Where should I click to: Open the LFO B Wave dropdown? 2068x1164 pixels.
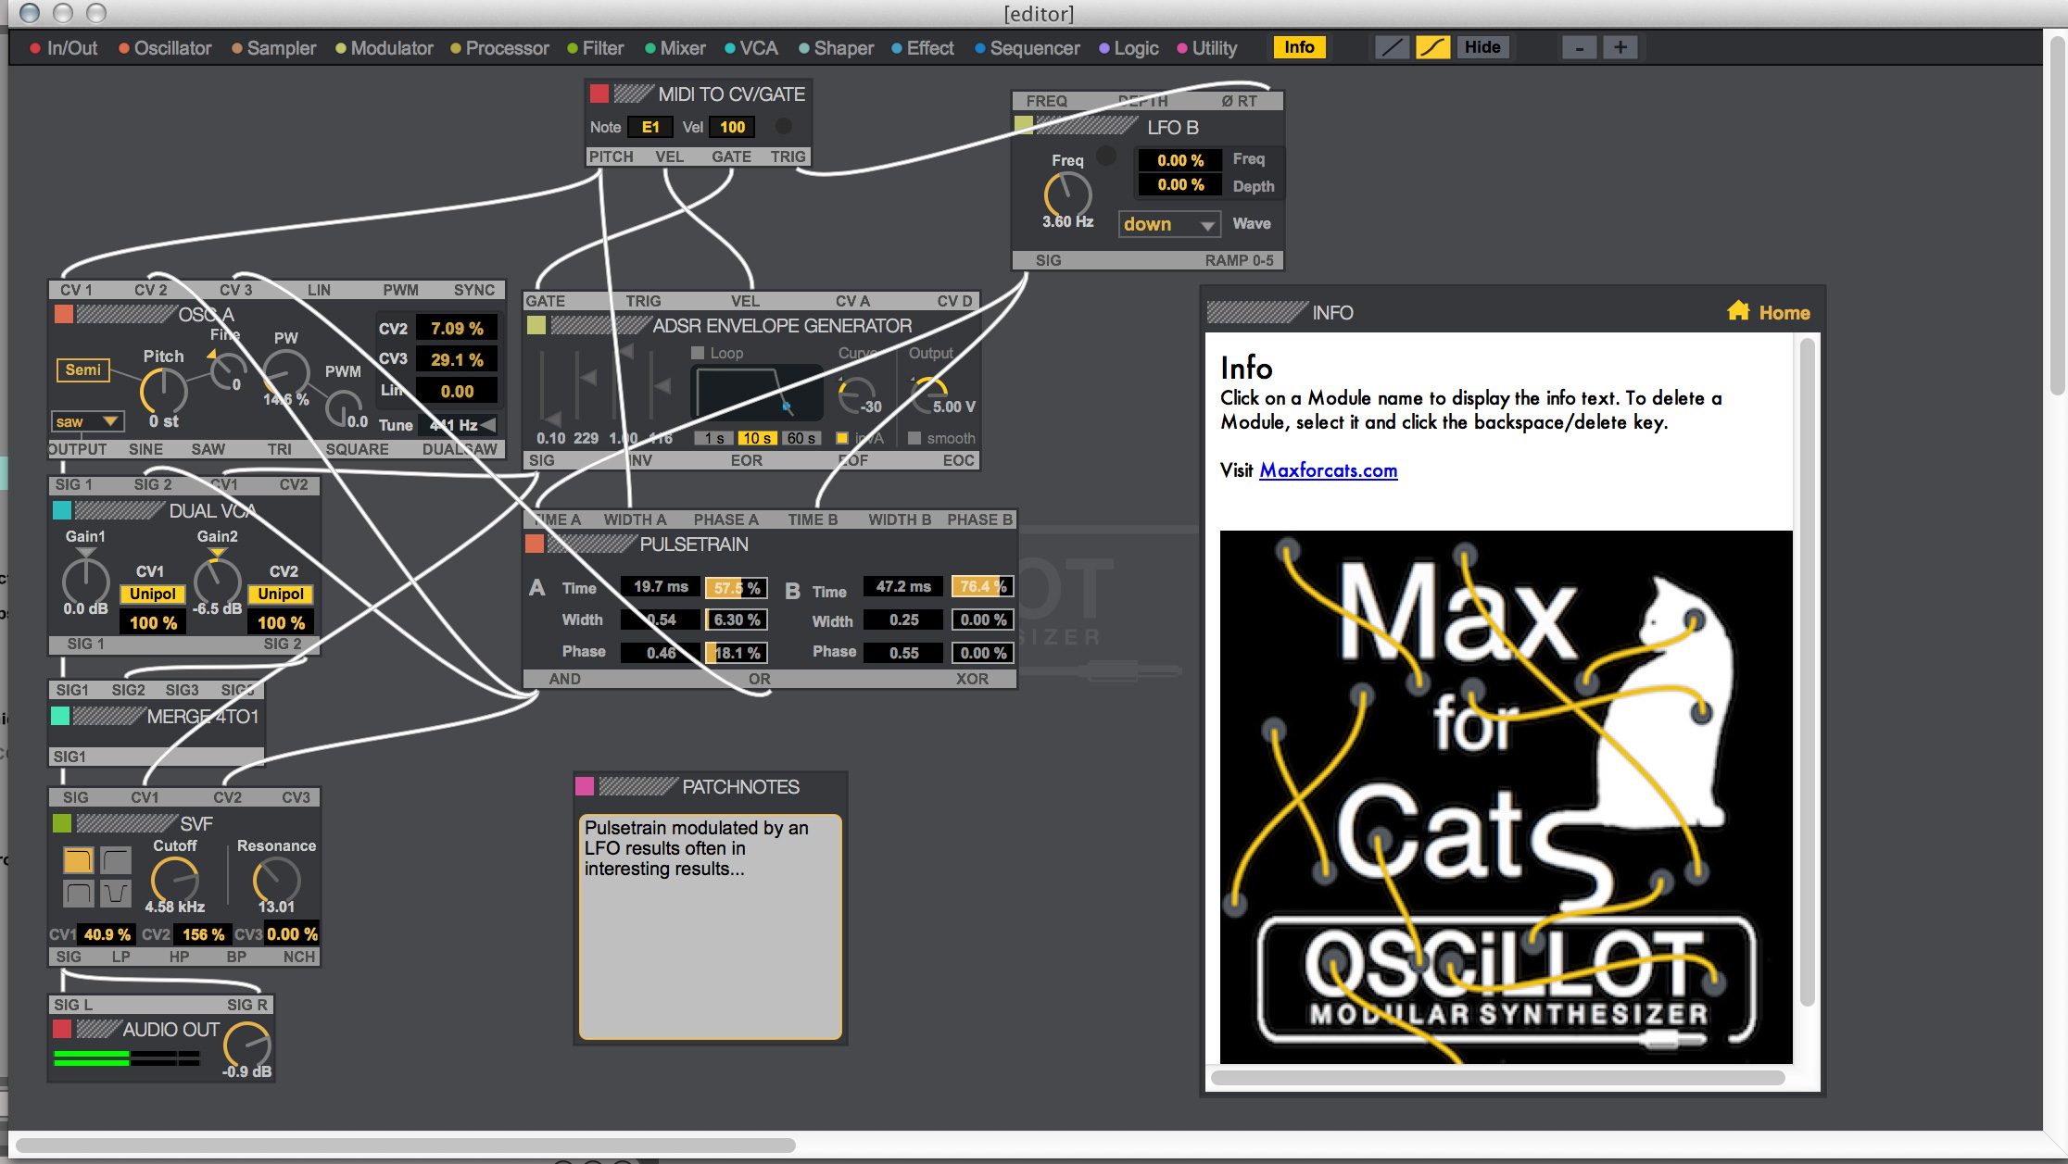1169,224
